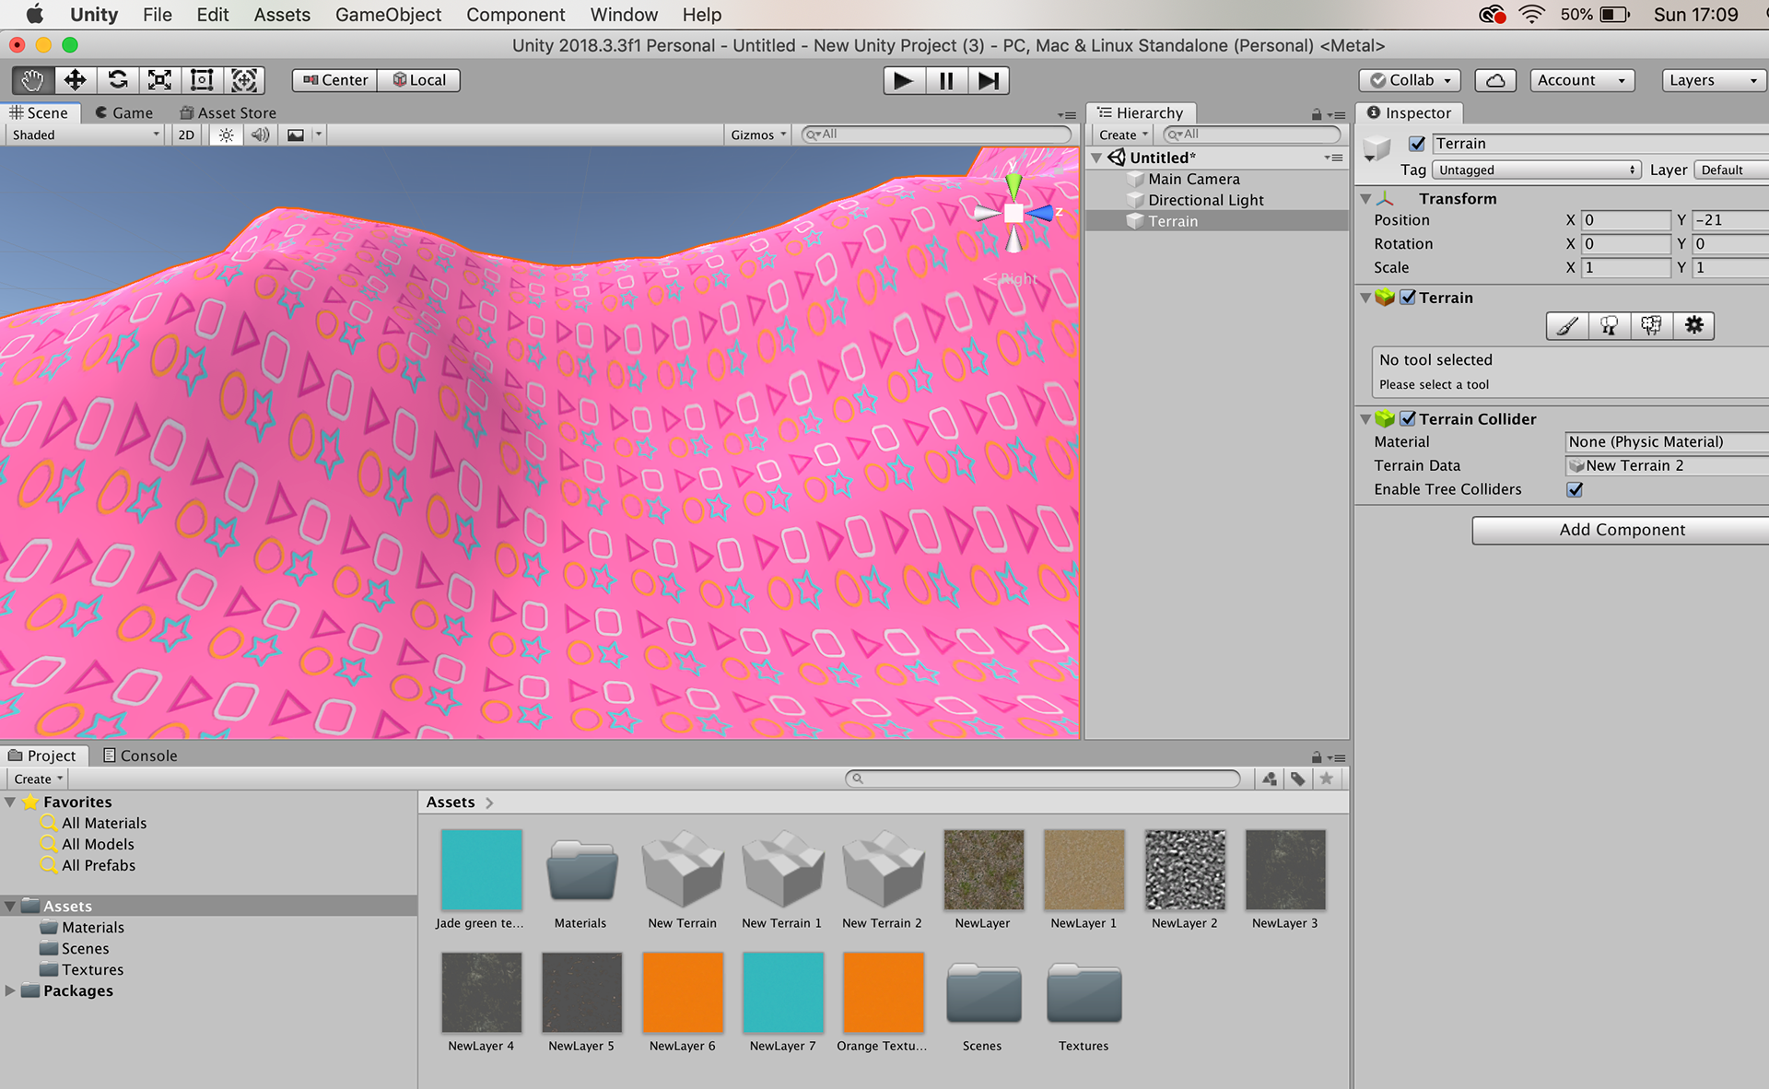This screenshot has height=1089, width=1769.
Task: Switch to the Asset Store tab
Action: 228,112
